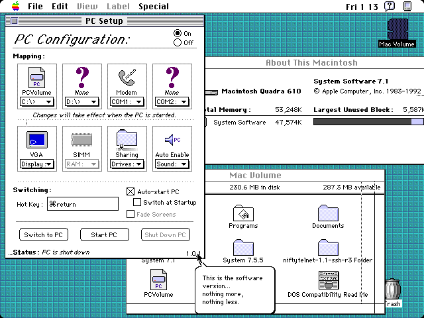Open the Balloon Help menu icon
Viewport: 424px width, 318px height.
390,6
